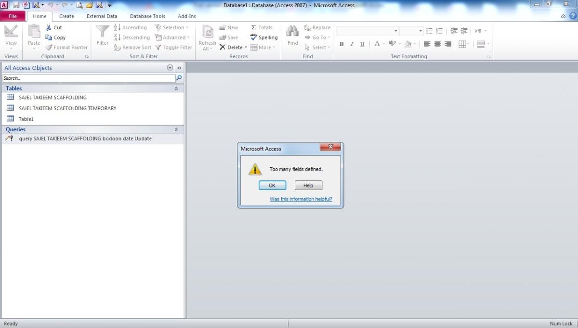Run the Spelling check

point(264,38)
